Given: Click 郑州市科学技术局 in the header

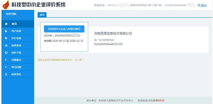Looking at the screenshot, I should (x=141, y=5).
